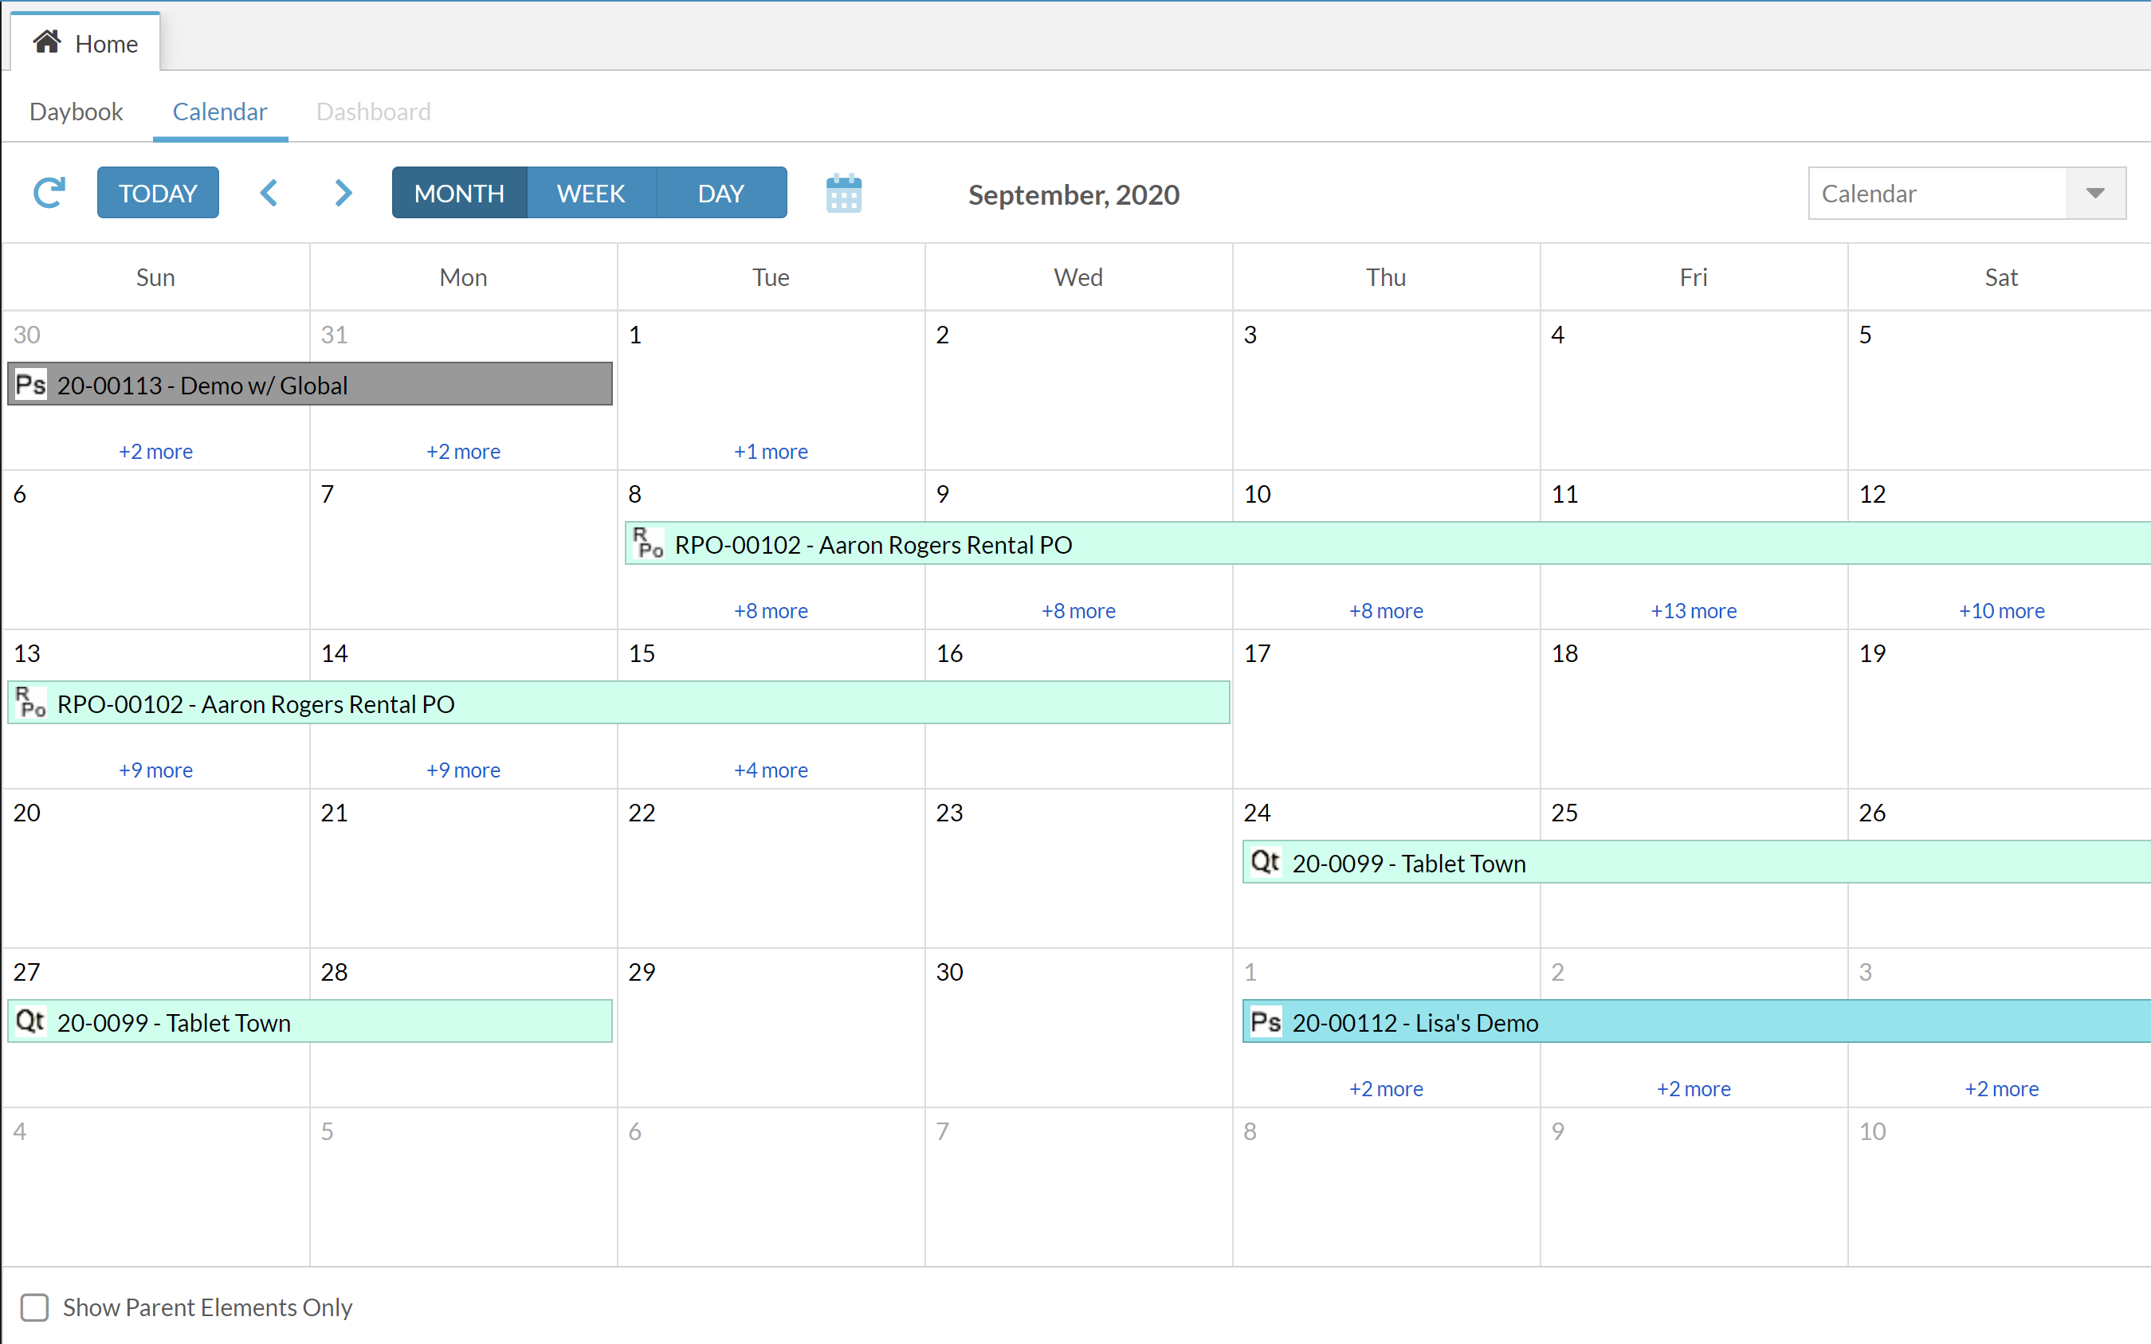Show +2 more events on August 31
The image size is (2151, 1344).
463,451
